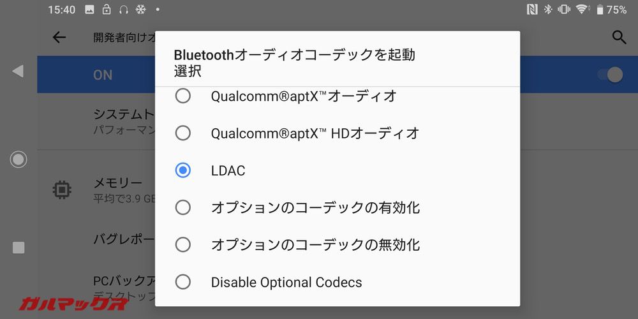This screenshot has height=319, width=638.
Task: Select Qualcomm aptX HD audio radio button
Action: click(x=183, y=133)
